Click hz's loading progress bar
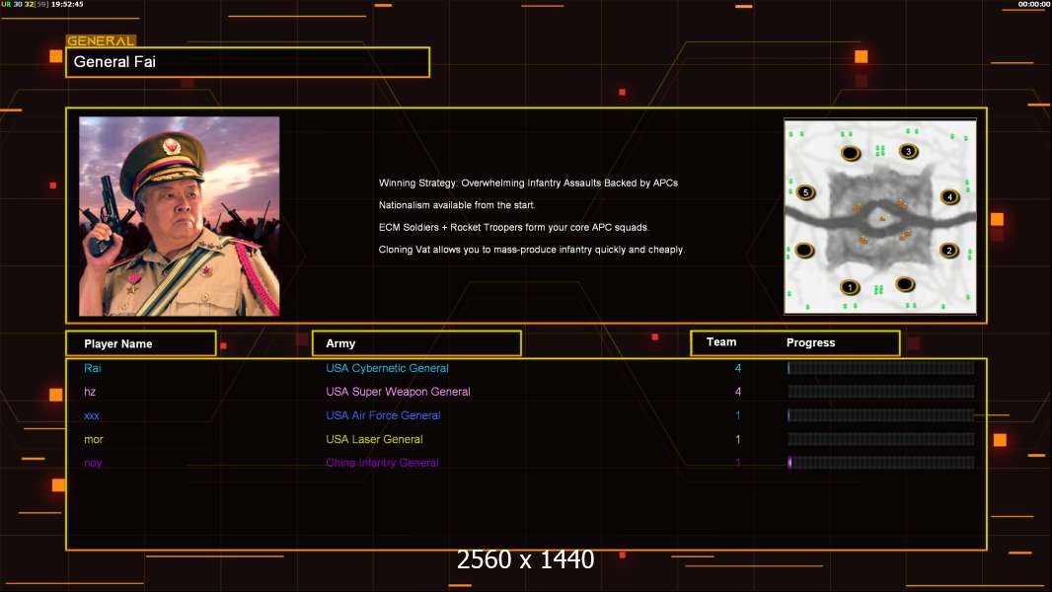 (881, 392)
